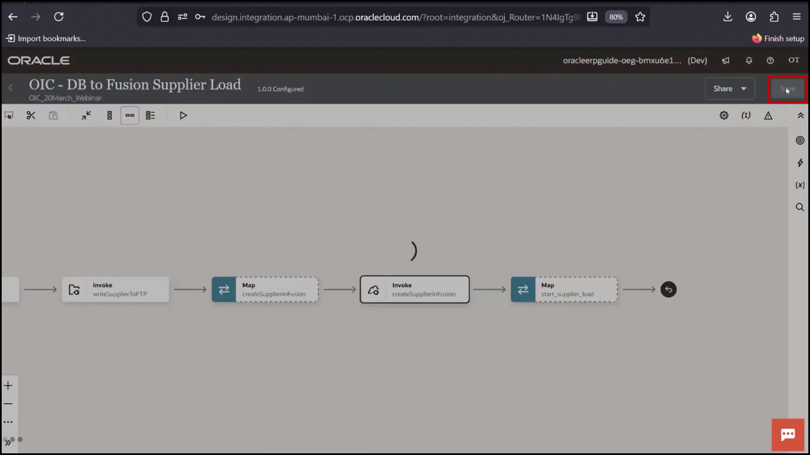
Task: Save the integration
Action: click(787, 89)
